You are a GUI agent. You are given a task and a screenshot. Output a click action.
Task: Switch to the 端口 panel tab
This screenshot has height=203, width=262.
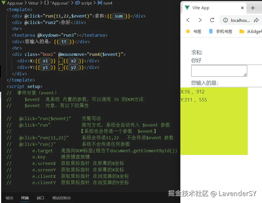(x=40, y=198)
